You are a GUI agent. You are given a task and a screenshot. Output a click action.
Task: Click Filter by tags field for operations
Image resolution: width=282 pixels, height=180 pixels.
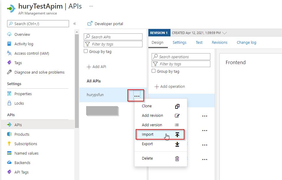pyautogui.click(x=181, y=64)
